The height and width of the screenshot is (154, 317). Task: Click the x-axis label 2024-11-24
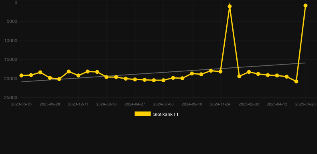(x=220, y=104)
